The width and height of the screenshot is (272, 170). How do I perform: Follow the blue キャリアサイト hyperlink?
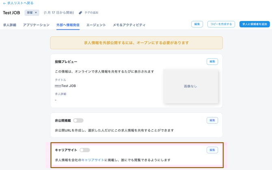pos(93,160)
